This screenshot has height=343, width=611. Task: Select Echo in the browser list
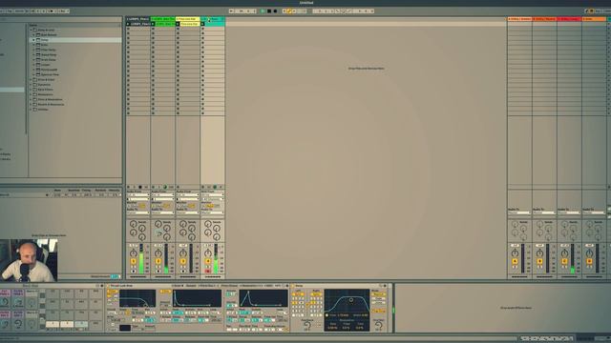coord(45,45)
